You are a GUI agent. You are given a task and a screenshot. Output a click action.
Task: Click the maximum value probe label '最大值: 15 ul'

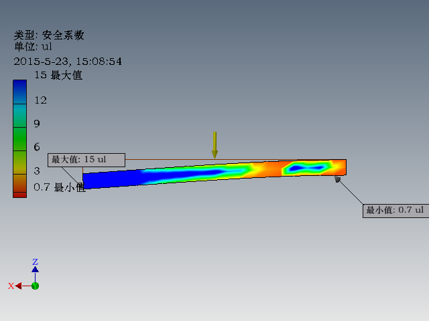tap(86, 160)
